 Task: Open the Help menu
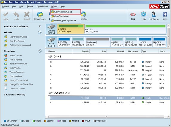point(62,7)
